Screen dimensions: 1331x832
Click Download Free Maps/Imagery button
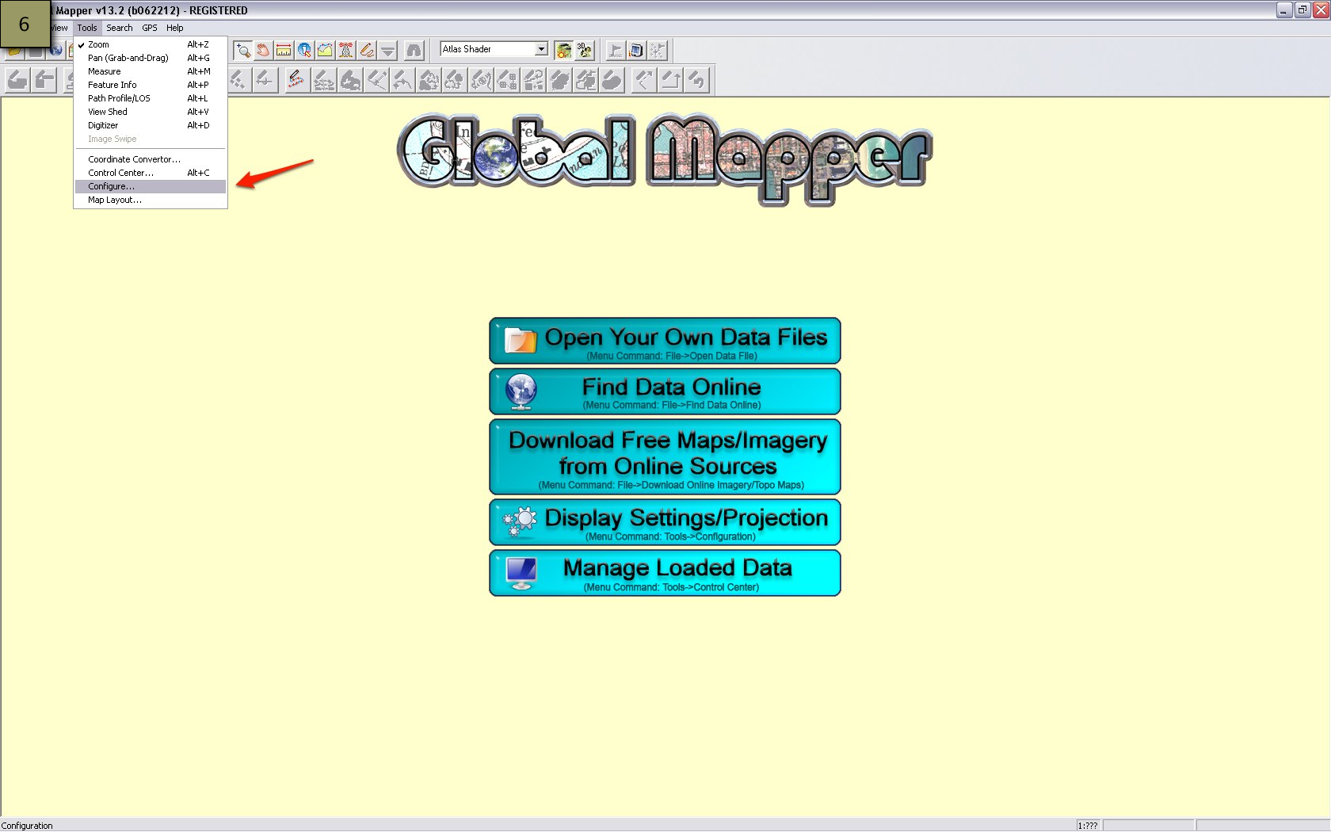(x=665, y=457)
